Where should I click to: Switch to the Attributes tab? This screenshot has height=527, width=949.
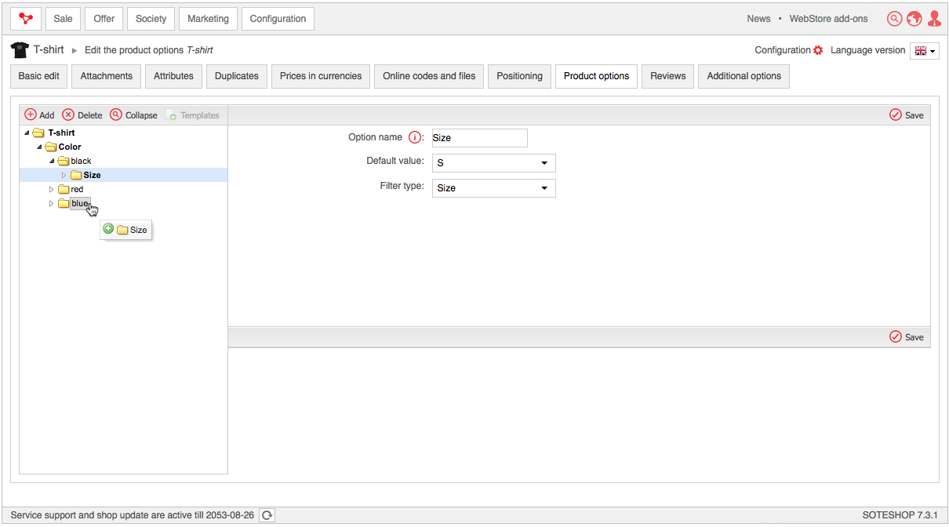tap(173, 76)
